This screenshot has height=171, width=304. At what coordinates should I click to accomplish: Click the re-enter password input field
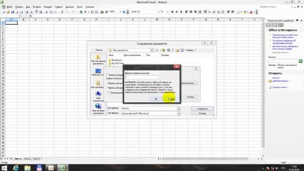142,77
